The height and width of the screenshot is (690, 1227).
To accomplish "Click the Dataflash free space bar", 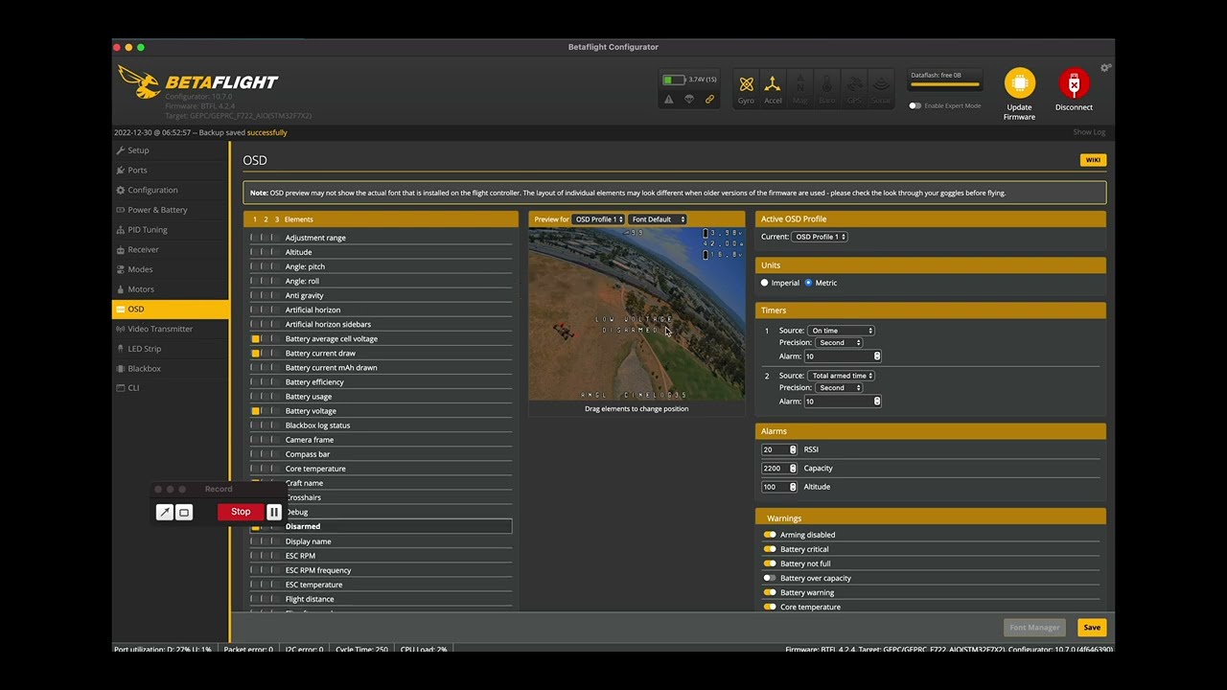I will point(945,84).
